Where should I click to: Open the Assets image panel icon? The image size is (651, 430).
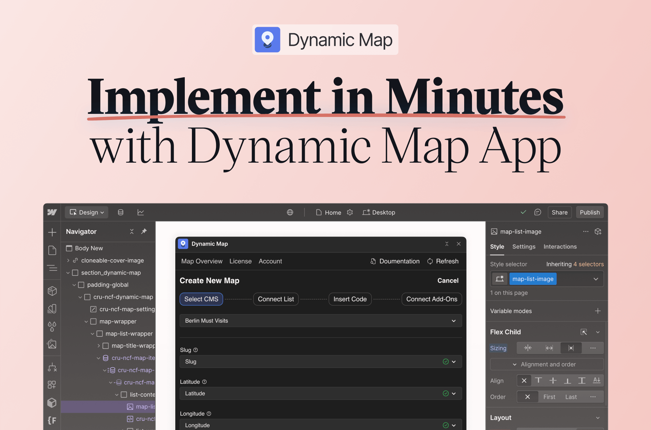coord(52,344)
